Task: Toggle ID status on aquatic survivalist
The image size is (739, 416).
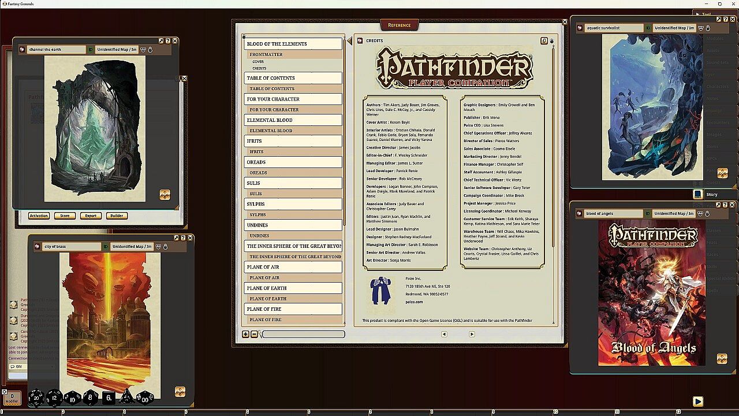Action: (x=648, y=28)
